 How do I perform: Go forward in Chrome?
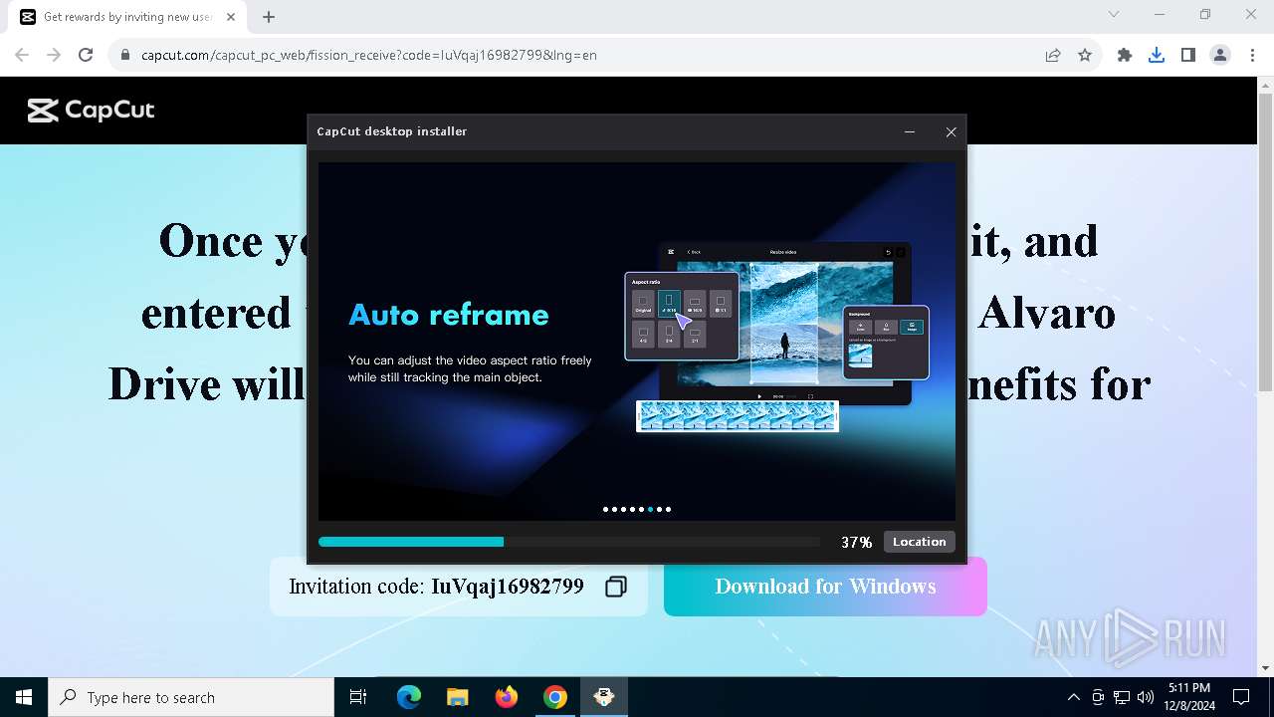click(54, 55)
